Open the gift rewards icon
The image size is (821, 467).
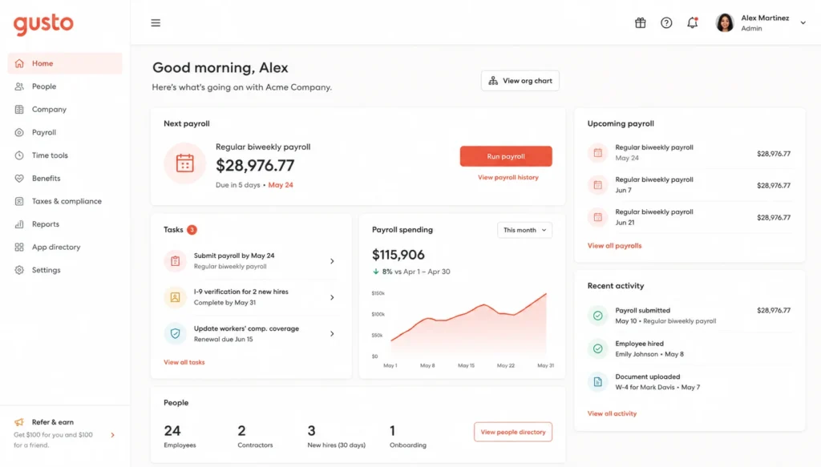(641, 23)
